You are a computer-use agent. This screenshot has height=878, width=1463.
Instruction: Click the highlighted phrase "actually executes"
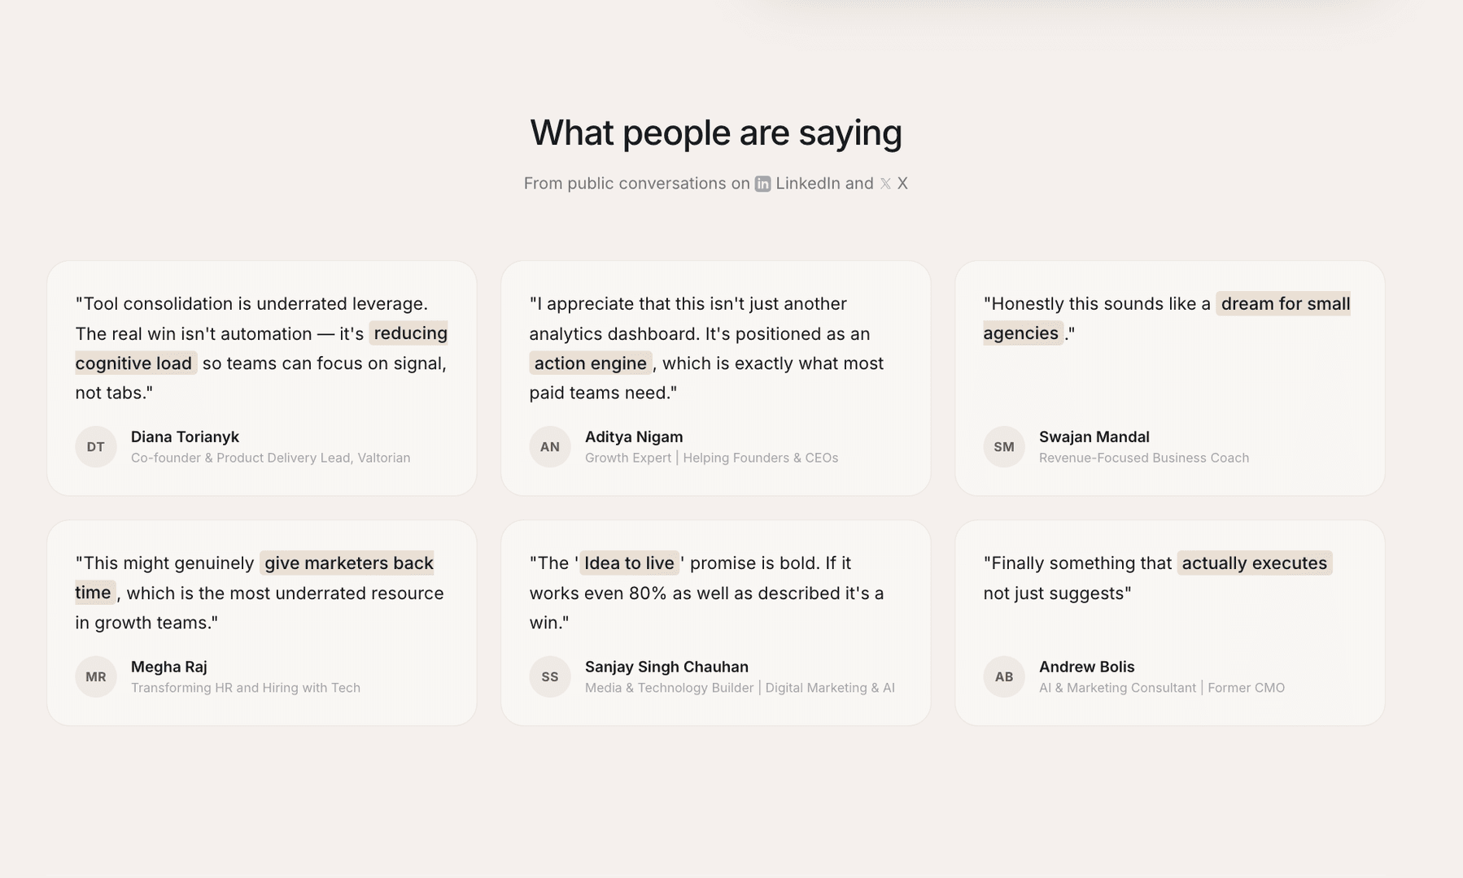1254,563
